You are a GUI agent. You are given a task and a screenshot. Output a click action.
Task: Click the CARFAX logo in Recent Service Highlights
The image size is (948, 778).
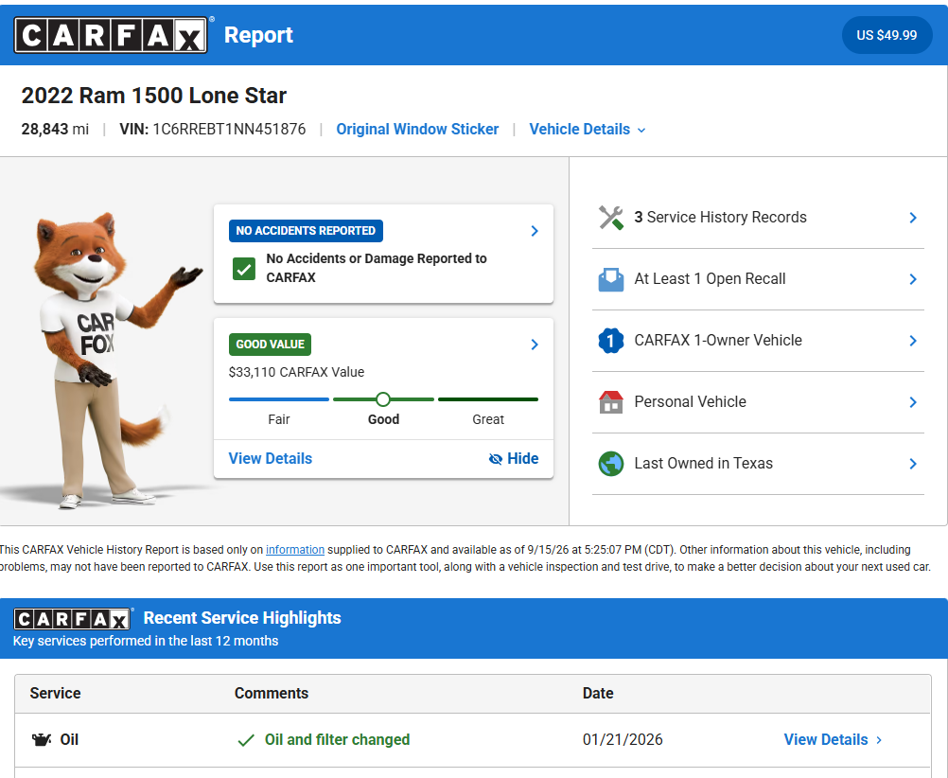71,619
